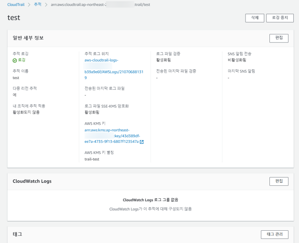
Task: Open 태그 관리 button
Action: pos(274,234)
